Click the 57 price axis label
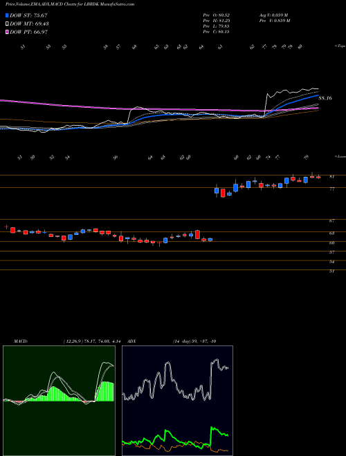 pyautogui.click(x=331, y=252)
